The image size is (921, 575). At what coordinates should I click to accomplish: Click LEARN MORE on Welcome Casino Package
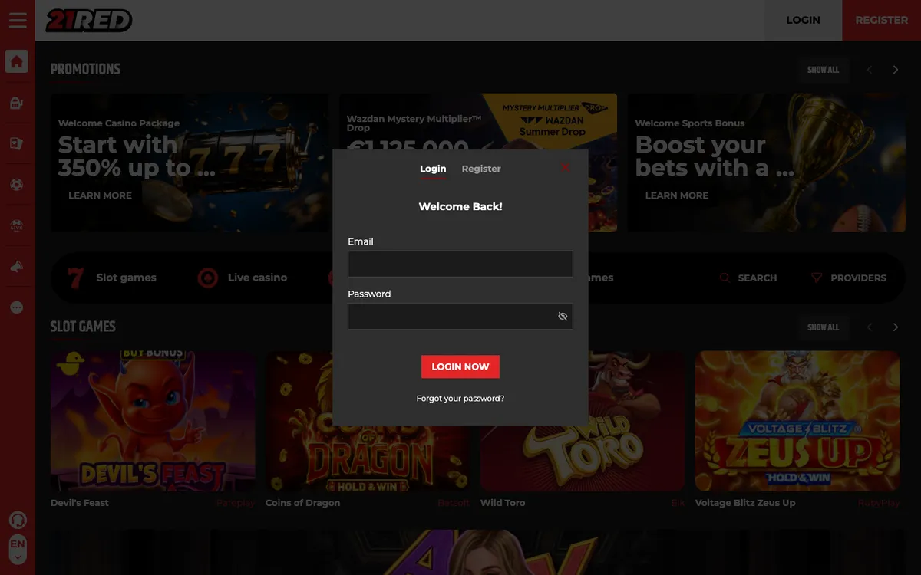[100, 195]
